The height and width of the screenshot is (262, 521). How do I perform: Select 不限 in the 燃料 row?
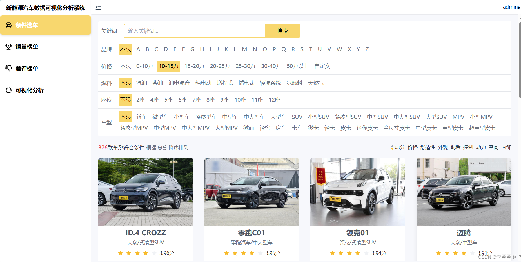[125, 83]
